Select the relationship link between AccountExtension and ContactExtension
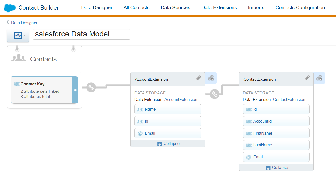 tap(214, 94)
